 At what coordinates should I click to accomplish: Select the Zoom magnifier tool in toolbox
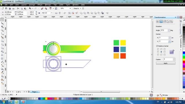click(x=2, y=30)
